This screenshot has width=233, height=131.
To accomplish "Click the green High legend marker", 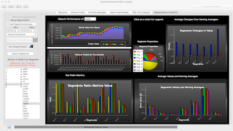I will click(x=103, y=44).
